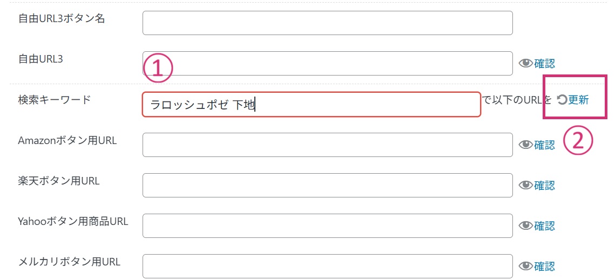Click the 更新 link to update URLs
The height and width of the screenshot is (280, 615).
pos(578,100)
